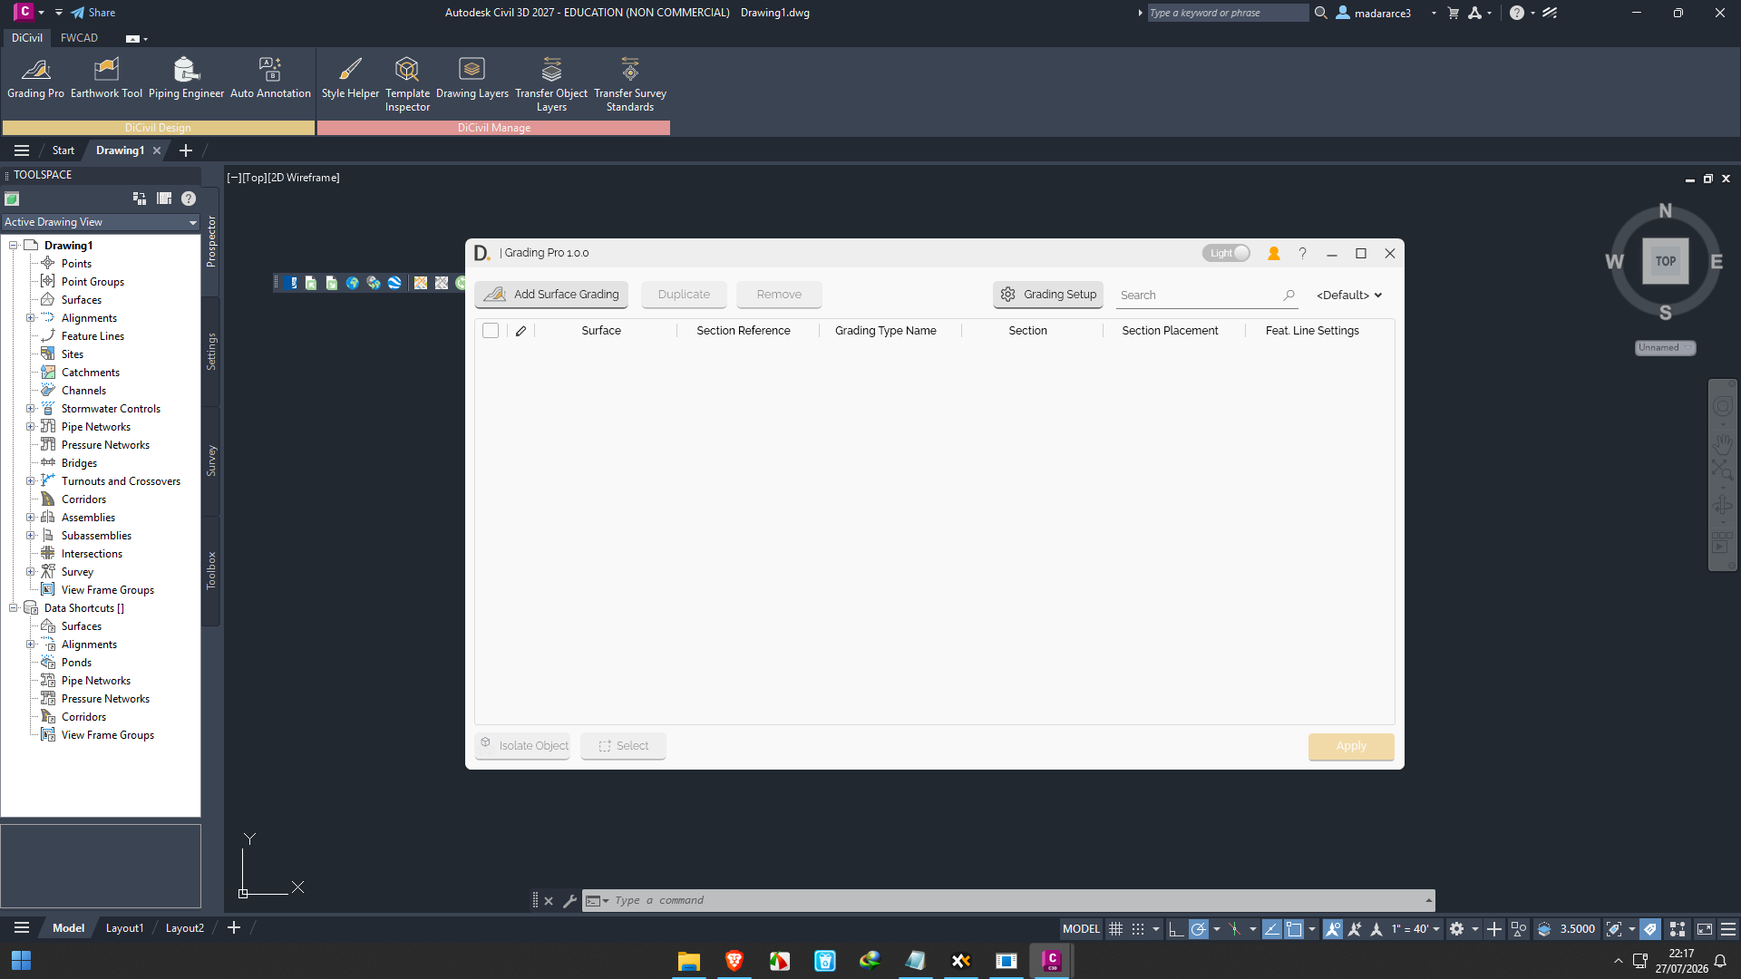Open the Settings toolspace tab
1741x979 pixels.
(211, 352)
